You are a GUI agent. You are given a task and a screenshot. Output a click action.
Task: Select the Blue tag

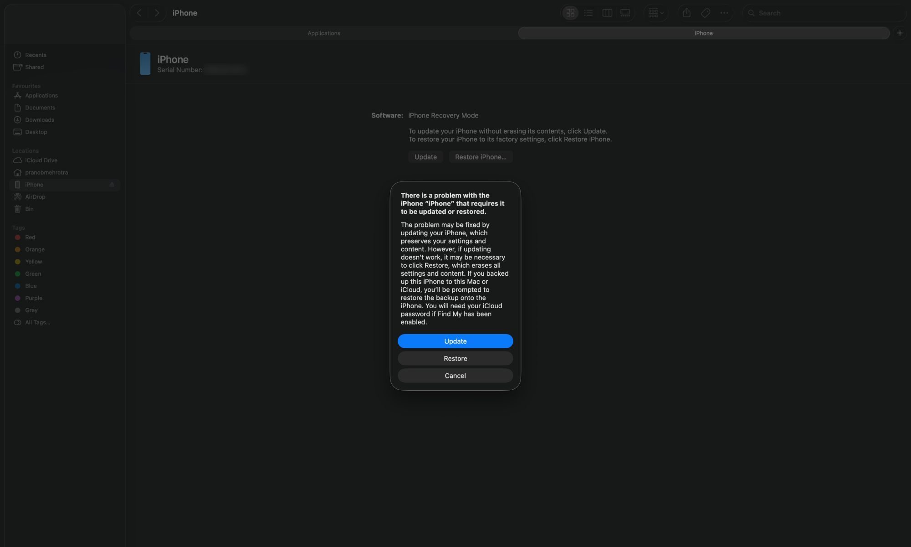64,286
